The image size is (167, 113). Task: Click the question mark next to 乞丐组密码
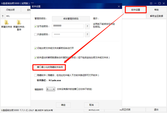87,26
